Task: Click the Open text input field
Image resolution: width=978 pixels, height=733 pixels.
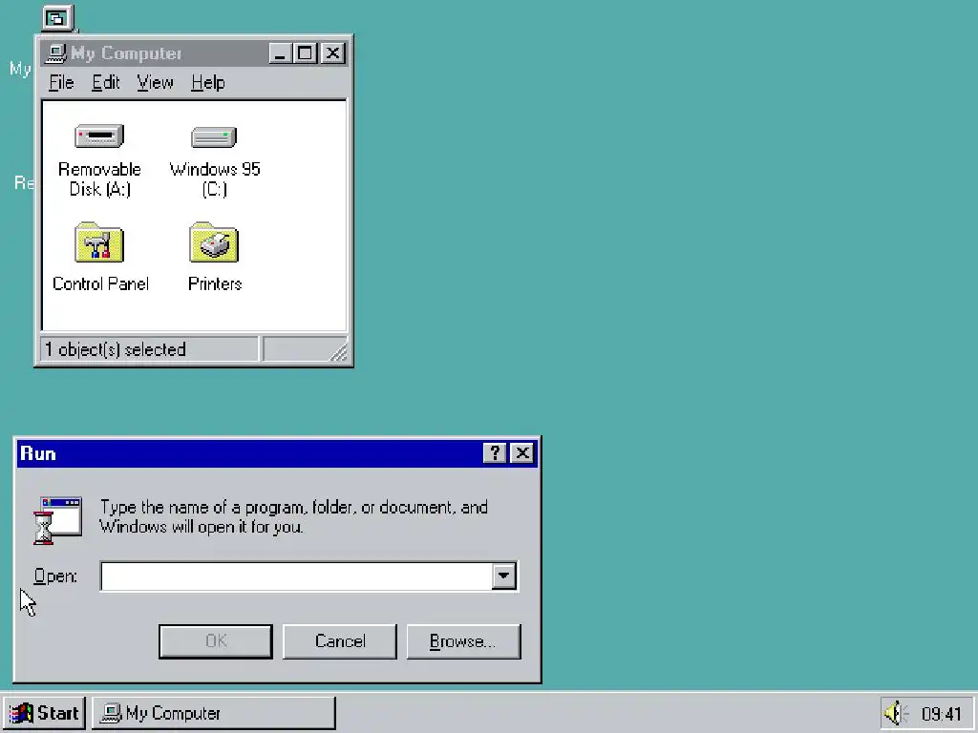Action: 296,576
